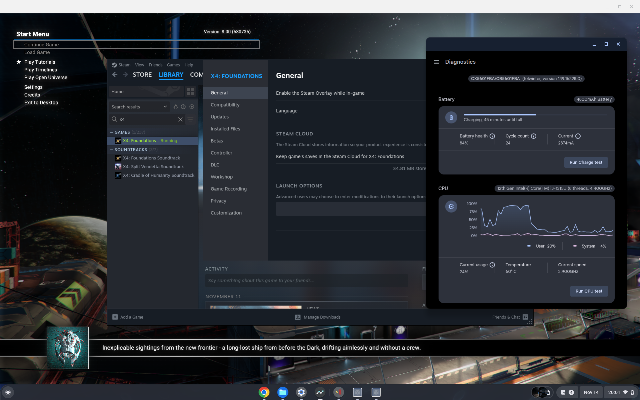Open the Search results dropdown in Steam
The image size is (640, 400).
pos(139,107)
